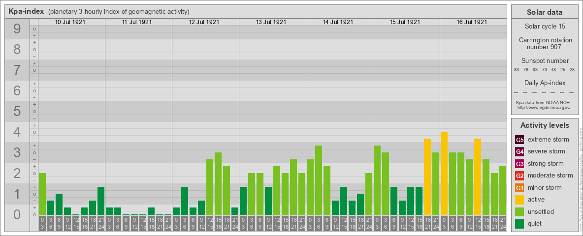Select the G2 moderate storm legend icon
The image size is (583, 236).
519,176
